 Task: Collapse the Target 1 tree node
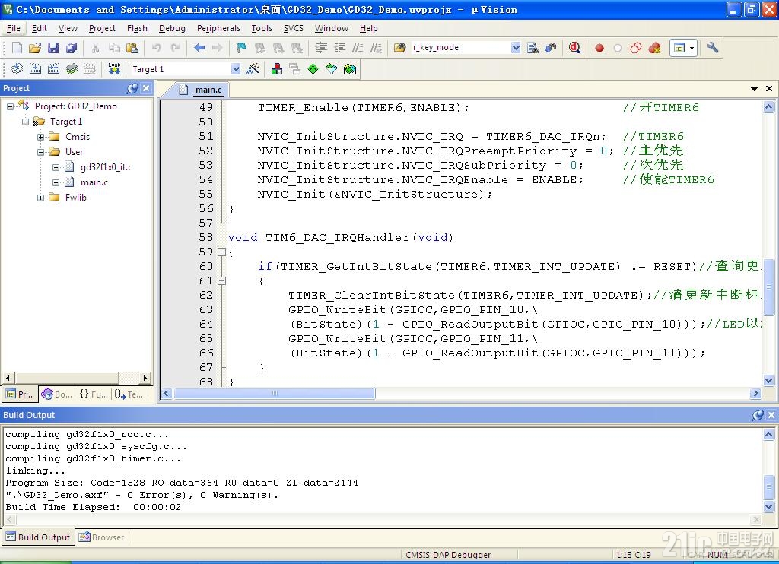click(25, 122)
